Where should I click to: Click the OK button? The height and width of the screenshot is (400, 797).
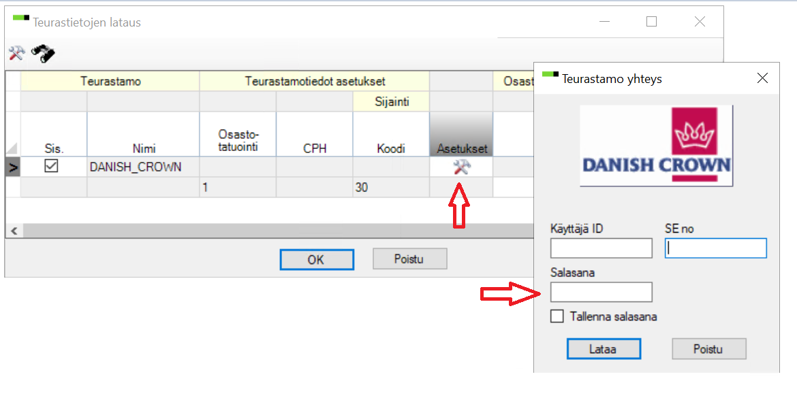317,259
